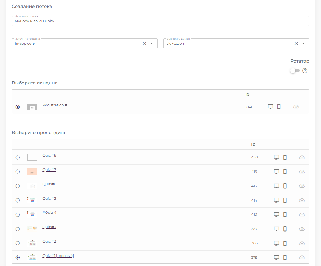Clear the selected domain clckto.com
This screenshot has width=321, height=266.
[296, 43]
